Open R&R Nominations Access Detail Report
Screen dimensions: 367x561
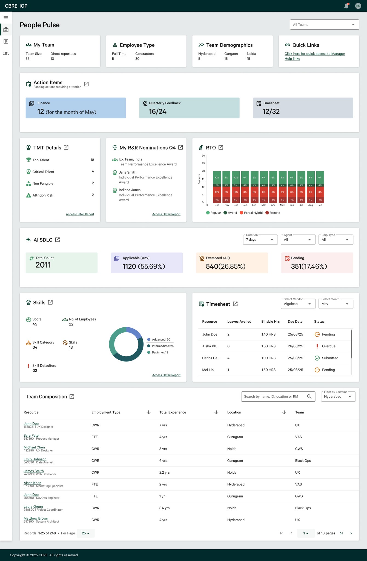point(166,214)
